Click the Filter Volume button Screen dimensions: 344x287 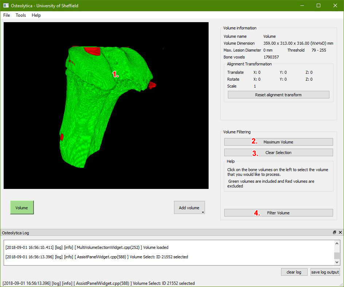[278, 213]
